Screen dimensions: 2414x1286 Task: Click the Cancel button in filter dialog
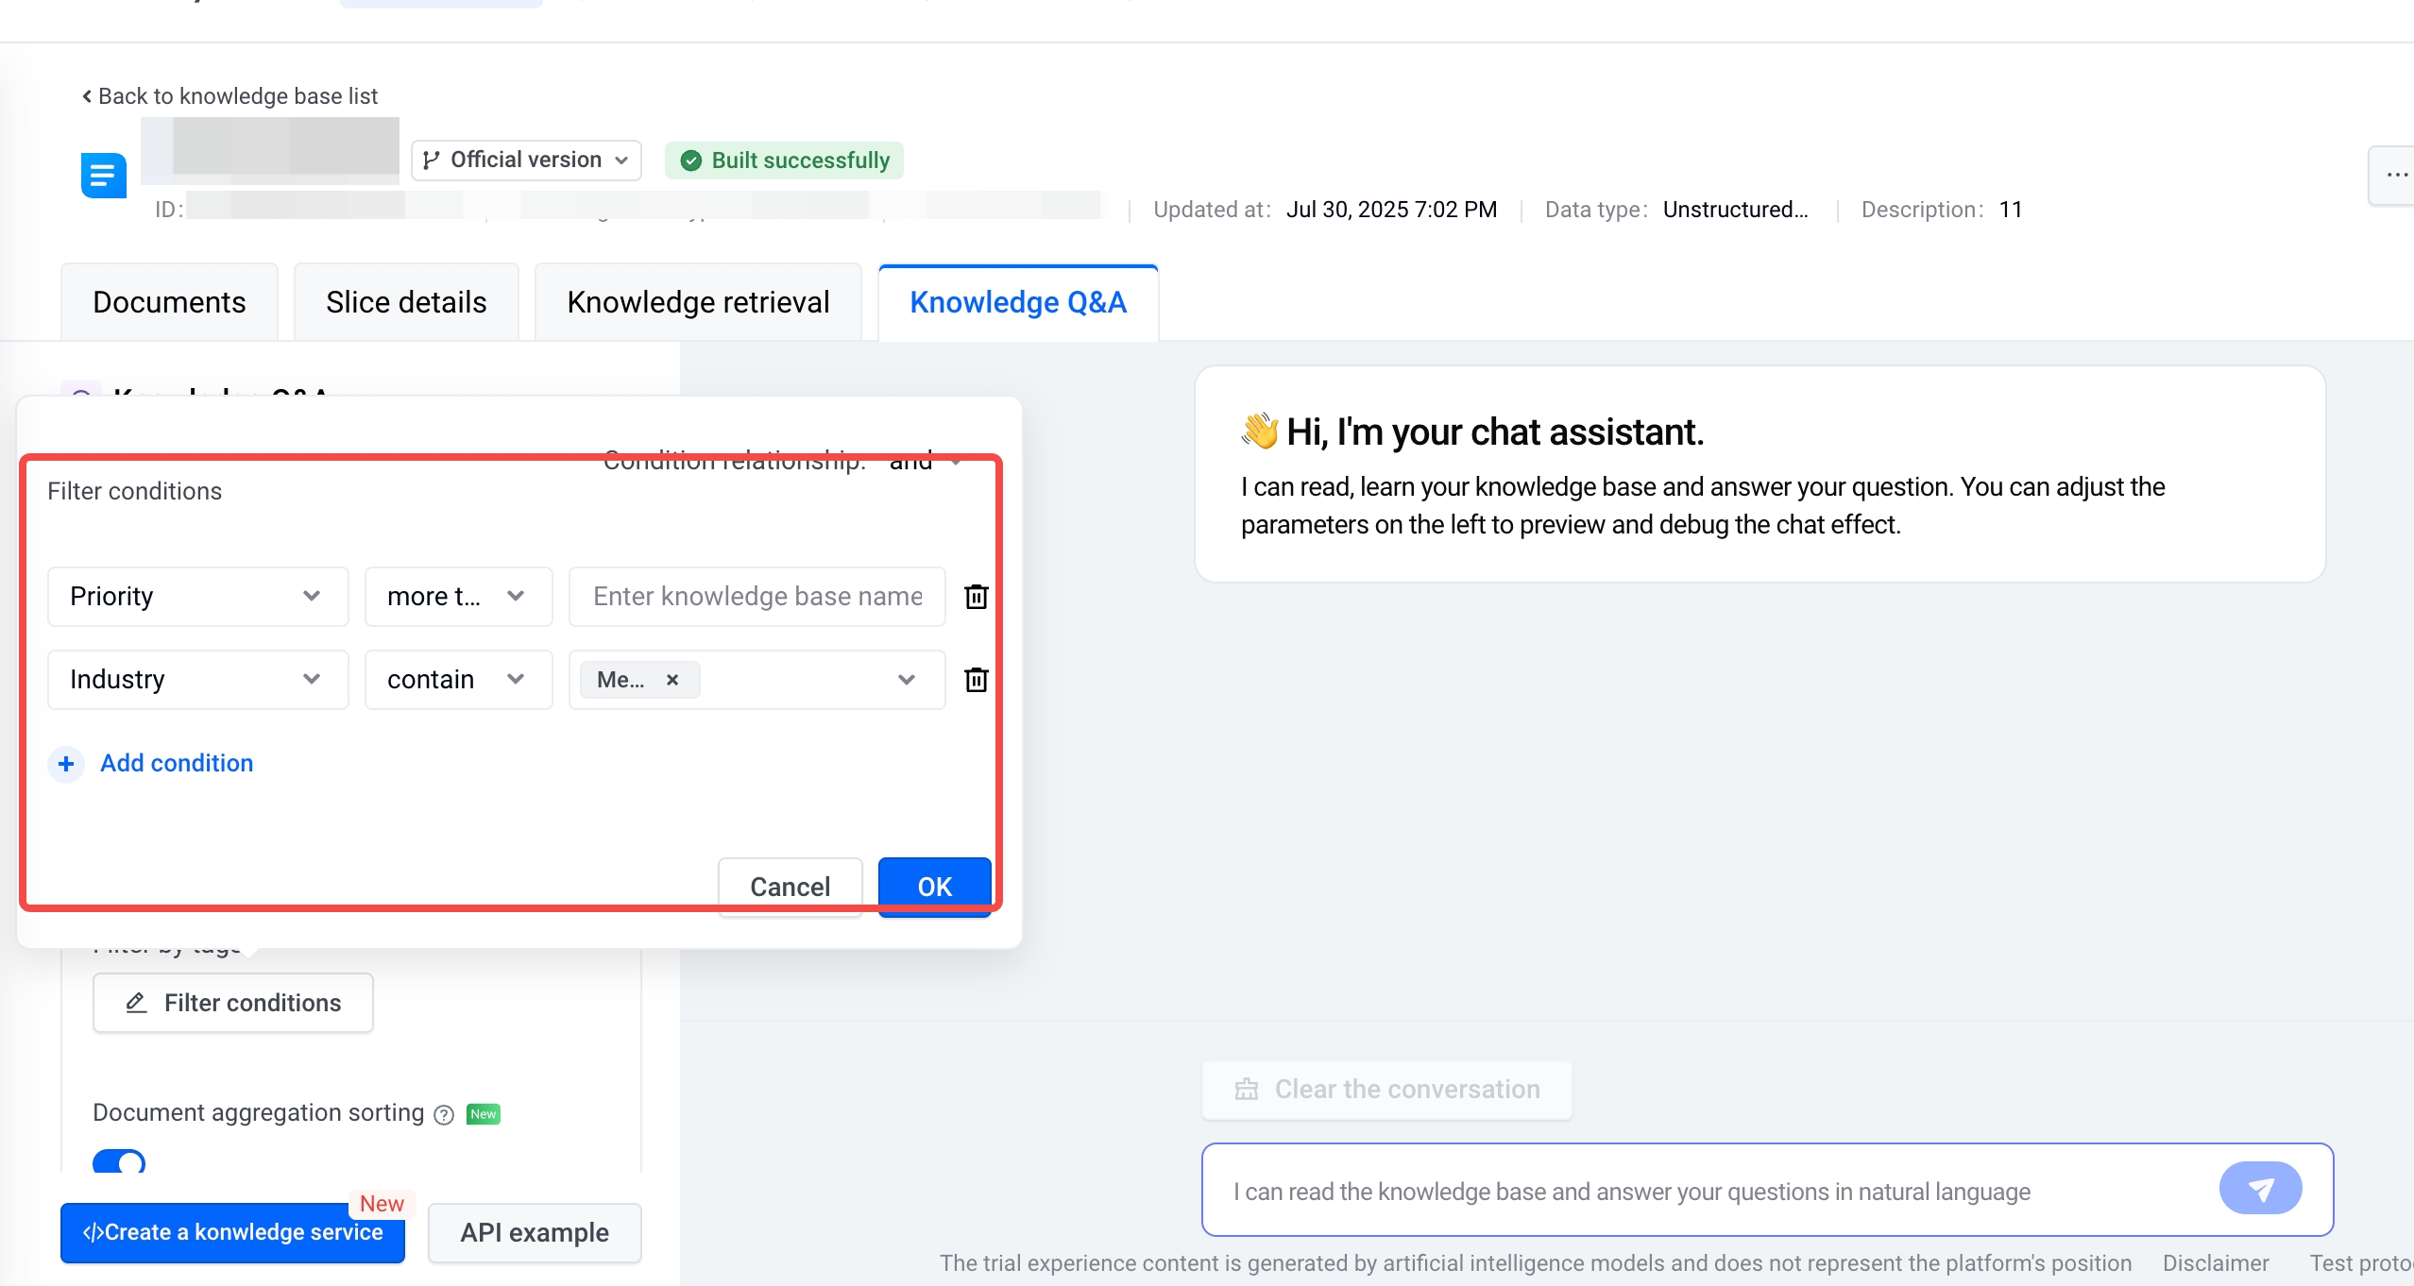pyautogui.click(x=790, y=886)
